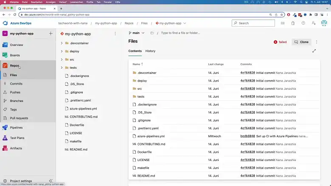Open user settings icon in header
331x186 pixels.
click(x=314, y=23)
